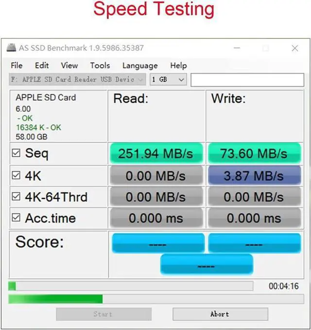Screen dimensions: 311x330
Task: Minimize the benchmark window
Action: click(x=237, y=48)
